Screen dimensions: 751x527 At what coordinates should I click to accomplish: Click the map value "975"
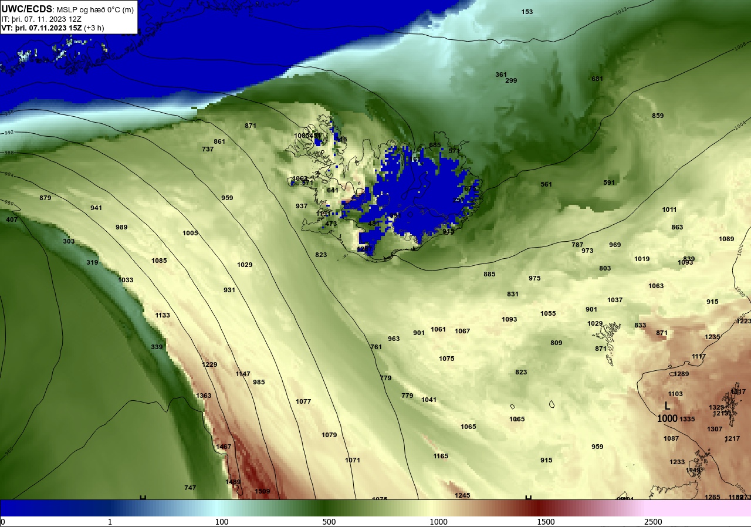[x=535, y=278]
